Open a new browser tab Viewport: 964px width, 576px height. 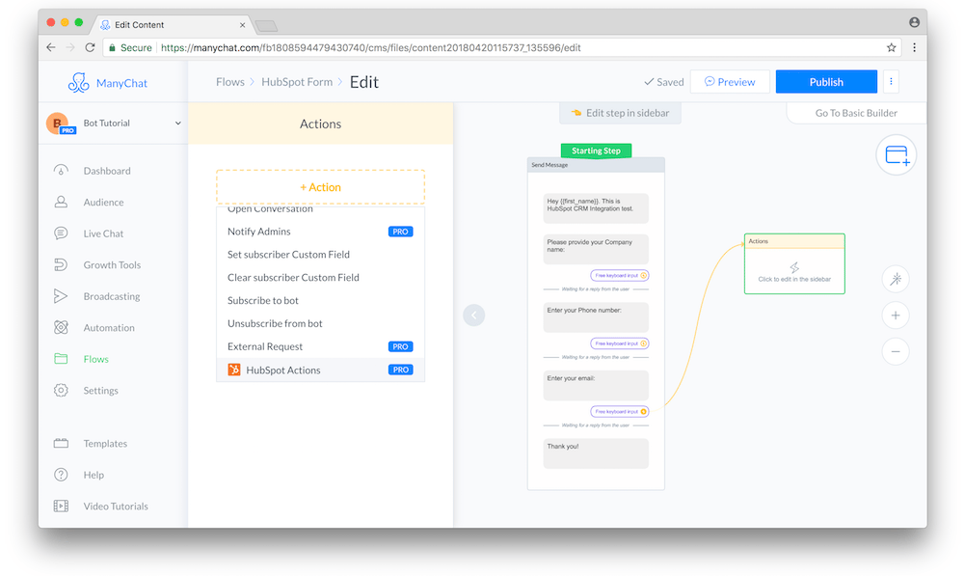[266, 25]
